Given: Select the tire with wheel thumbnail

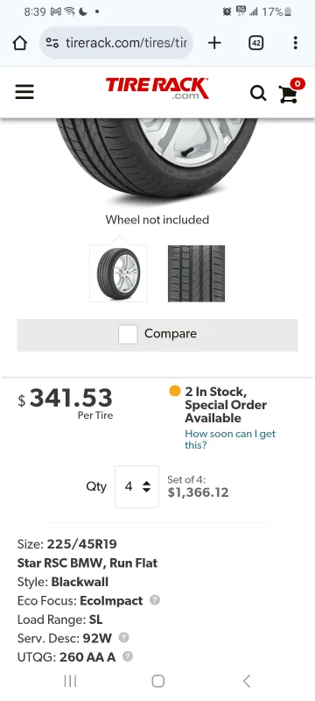Looking at the screenshot, I should pos(119,273).
